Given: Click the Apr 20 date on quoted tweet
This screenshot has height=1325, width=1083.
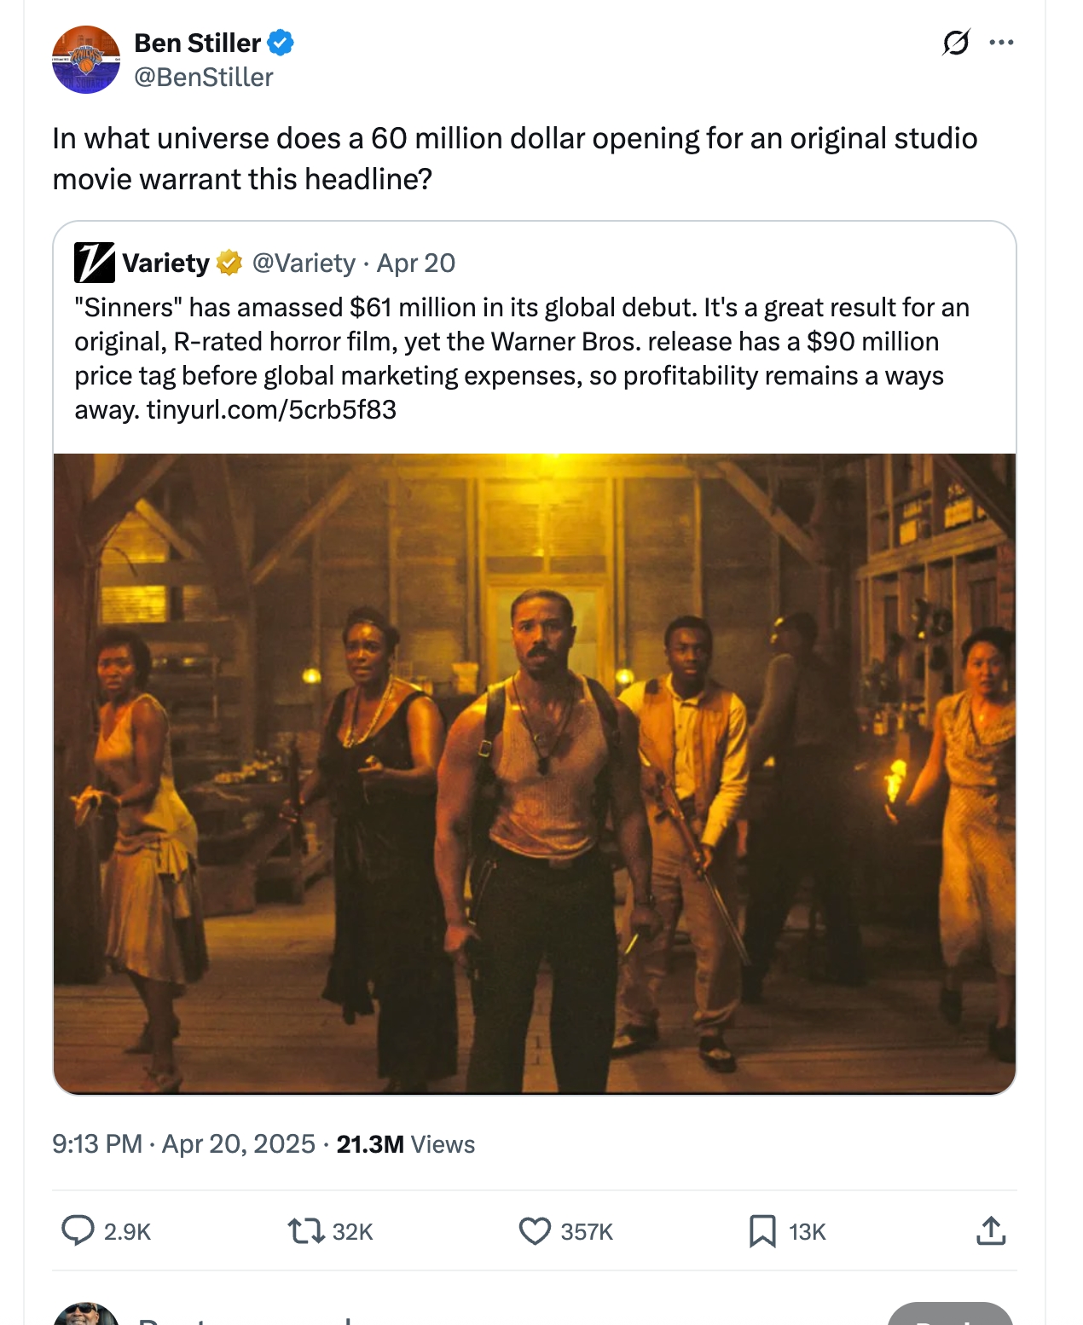Looking at the screenshot, I should tap(416, 263).
